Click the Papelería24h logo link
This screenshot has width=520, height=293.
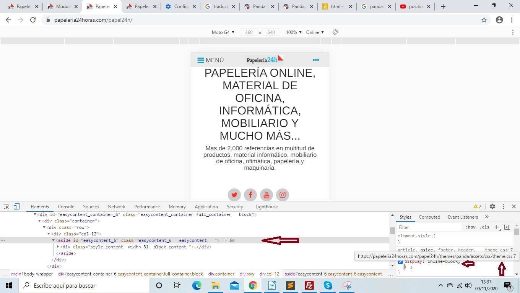click(x=265, y=60)
